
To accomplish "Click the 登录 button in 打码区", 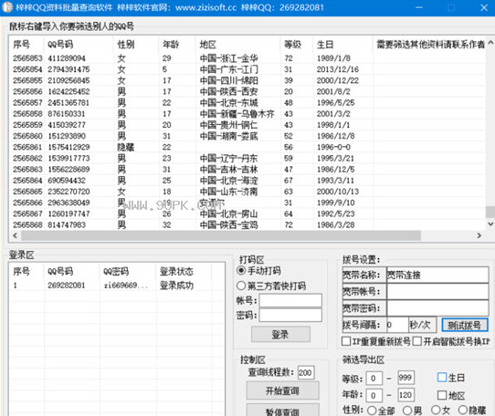I will click(x=280, y=334).
